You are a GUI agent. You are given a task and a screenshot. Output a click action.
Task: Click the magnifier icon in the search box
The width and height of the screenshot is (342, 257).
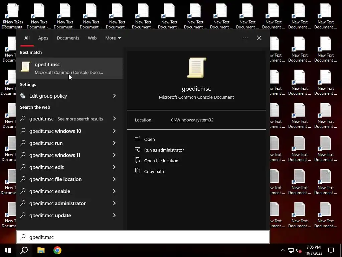[x=23, y=237]
